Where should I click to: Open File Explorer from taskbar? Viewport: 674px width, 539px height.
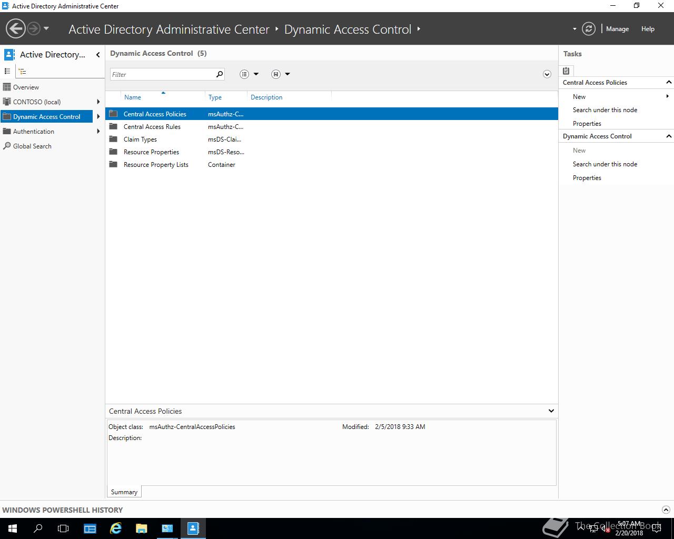pyautogui.click(x=141, y=528)
